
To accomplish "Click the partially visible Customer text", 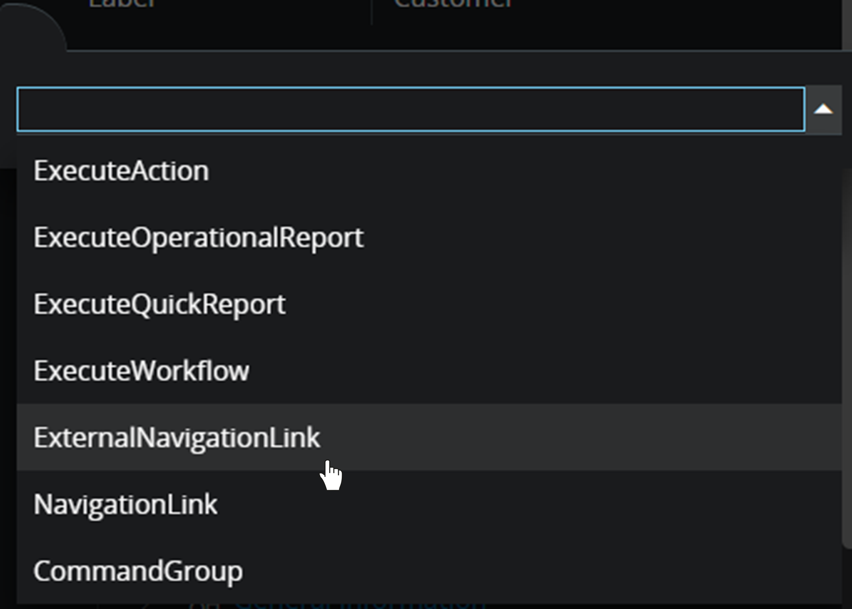I will pyautogui.click(x=453, y=4).
